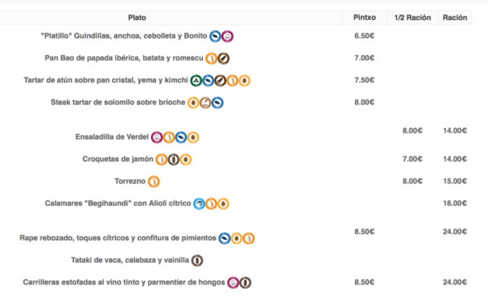Click the milk bottle icon beside Tataki de vaca
The width and height of the screenshot is (488, 302).
[x=197, y=261]
